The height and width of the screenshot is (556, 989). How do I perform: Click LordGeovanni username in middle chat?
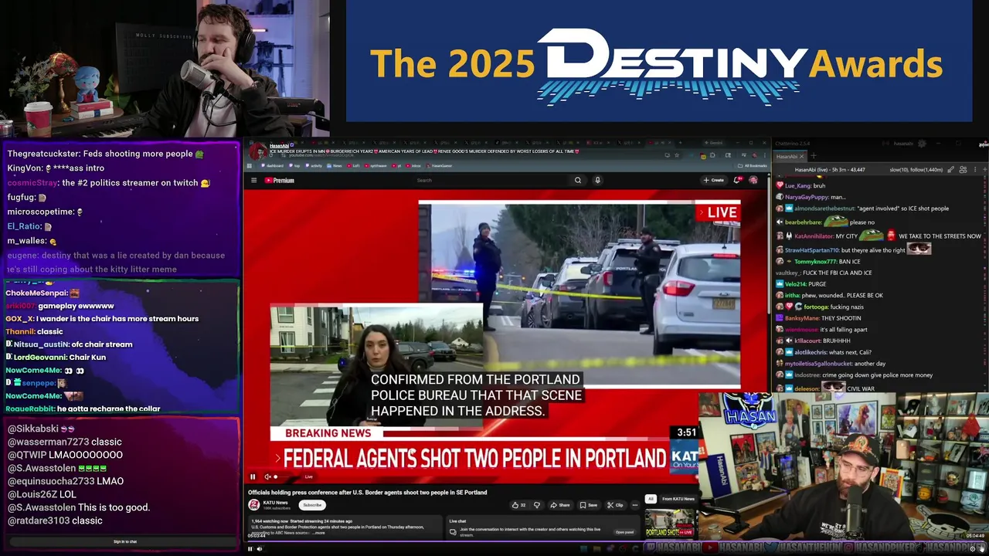41,358
